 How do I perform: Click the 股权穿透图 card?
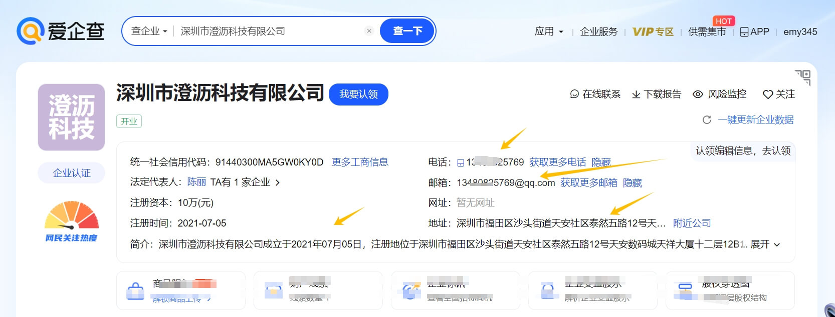coord(730,290)
